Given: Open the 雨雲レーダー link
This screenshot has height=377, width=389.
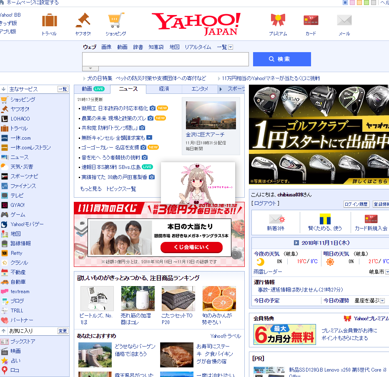Looking at the screenshot, I should [x=268, y=272].
